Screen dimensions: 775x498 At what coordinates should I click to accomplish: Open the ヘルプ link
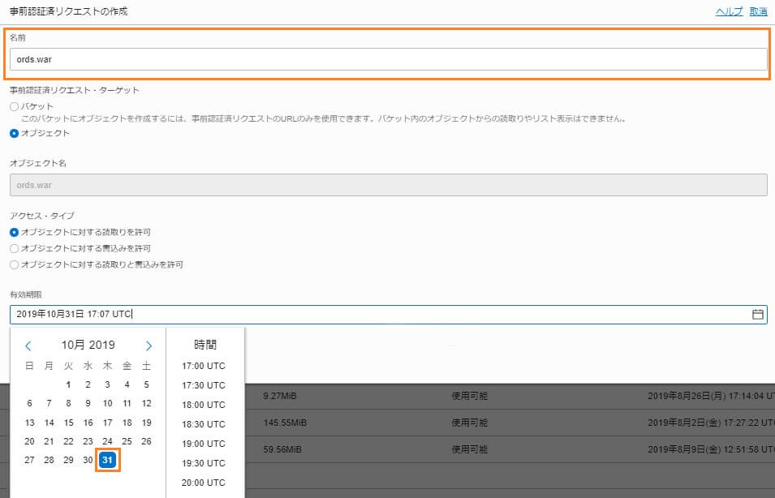pyautogui.click(x=729, y=11)
